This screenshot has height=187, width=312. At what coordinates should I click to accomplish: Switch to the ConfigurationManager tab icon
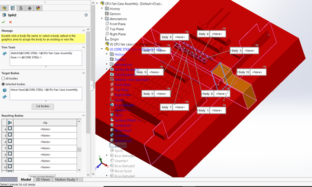click(21, 8)
